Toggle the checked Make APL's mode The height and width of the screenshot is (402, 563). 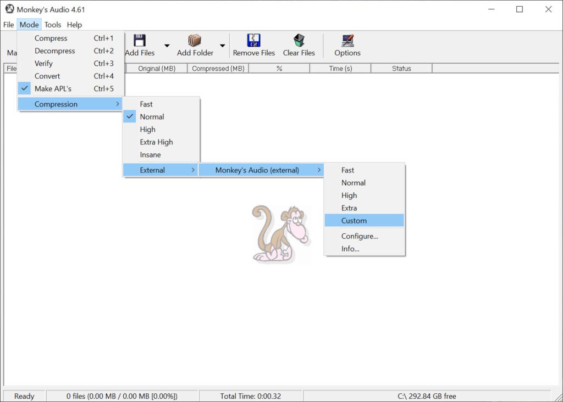tap(53, 88)
